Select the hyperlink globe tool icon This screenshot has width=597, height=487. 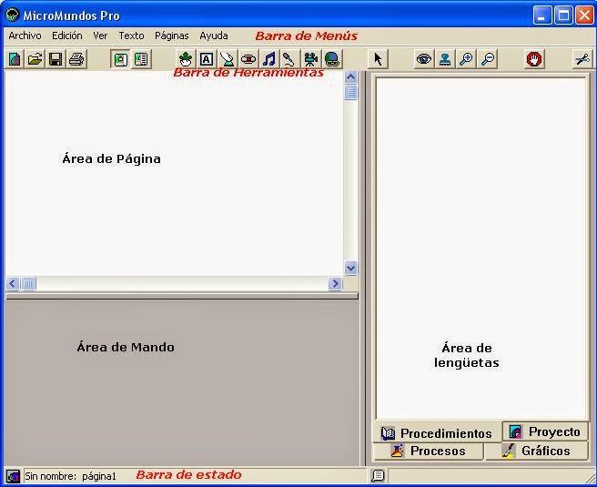[x=331, y=59]
